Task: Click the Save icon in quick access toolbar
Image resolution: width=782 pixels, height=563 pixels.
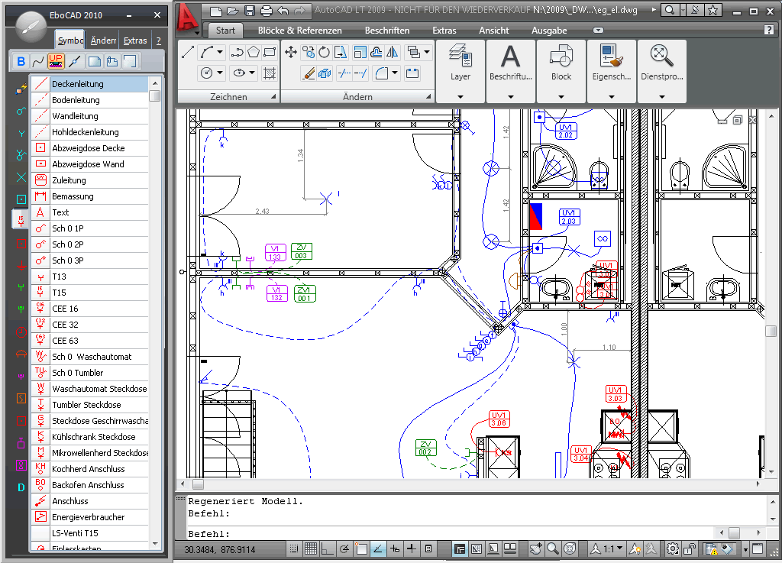Action: [x=250, y=11]
